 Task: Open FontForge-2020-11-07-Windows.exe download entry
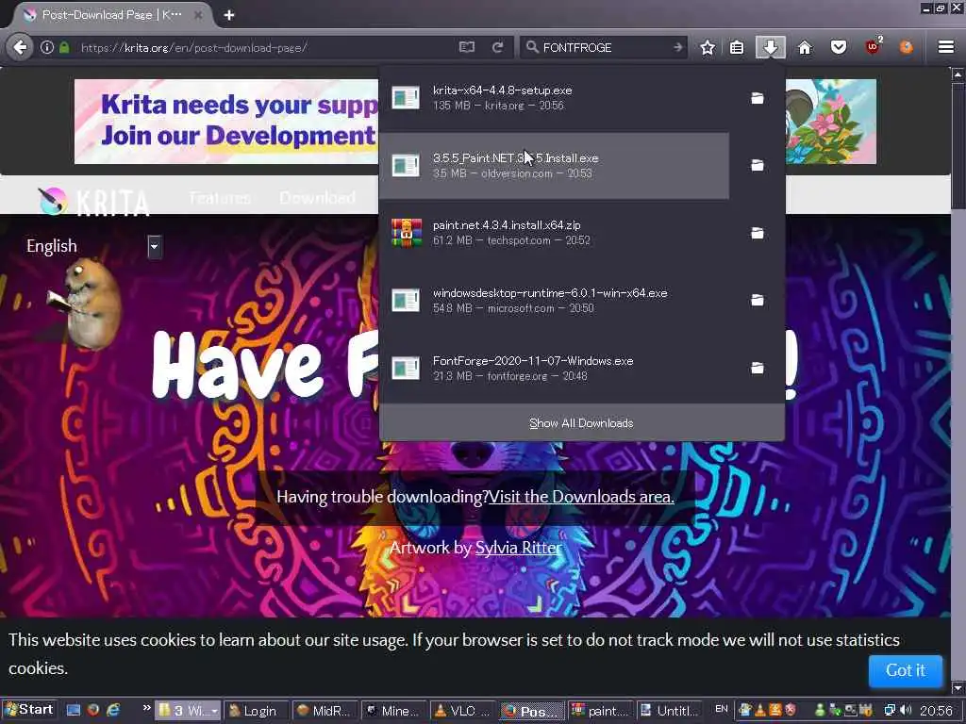tap(555, 369)
